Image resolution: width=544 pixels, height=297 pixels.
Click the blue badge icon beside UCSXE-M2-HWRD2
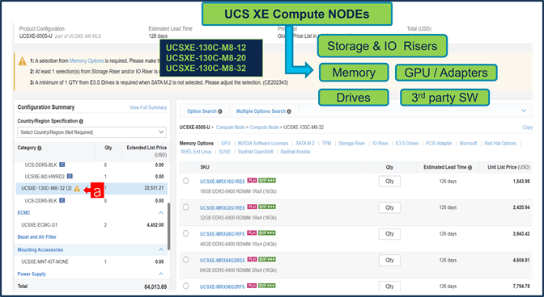pos(70,176)
